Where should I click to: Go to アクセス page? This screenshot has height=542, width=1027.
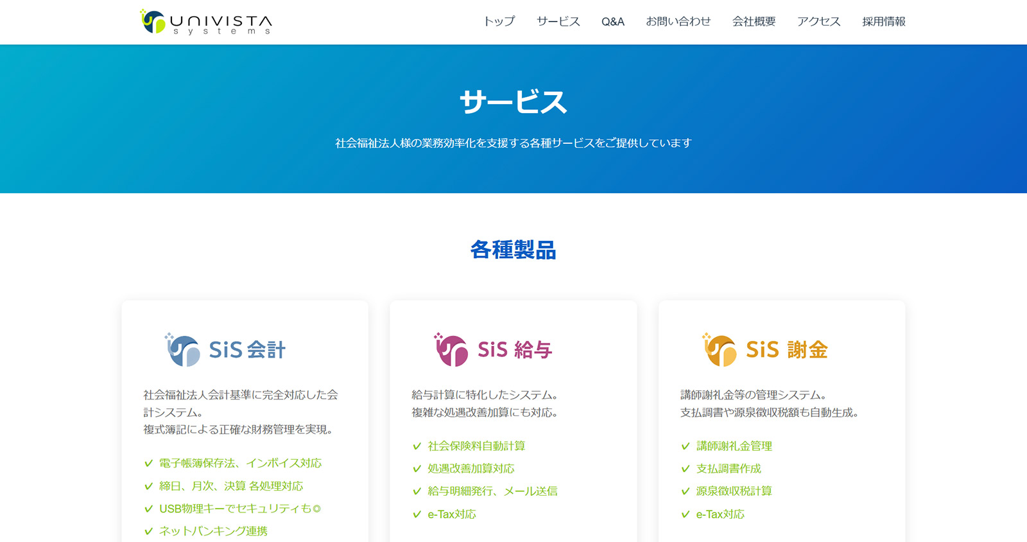[819, 22]
